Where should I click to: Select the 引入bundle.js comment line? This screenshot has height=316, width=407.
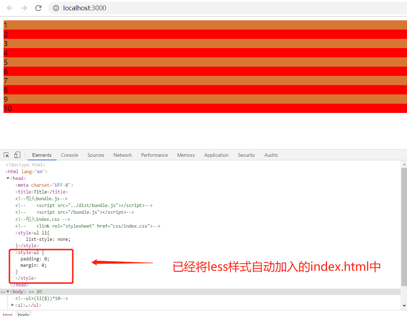pyautogui.click(x=41, y=198)
